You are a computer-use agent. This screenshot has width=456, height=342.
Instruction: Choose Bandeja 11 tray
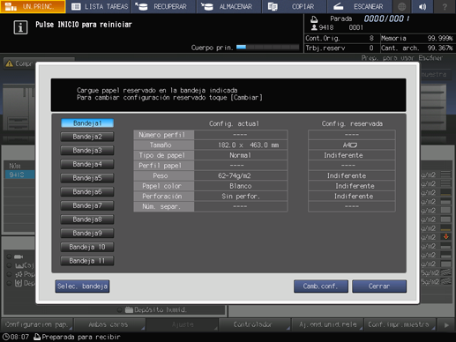(x=87, y=261)
